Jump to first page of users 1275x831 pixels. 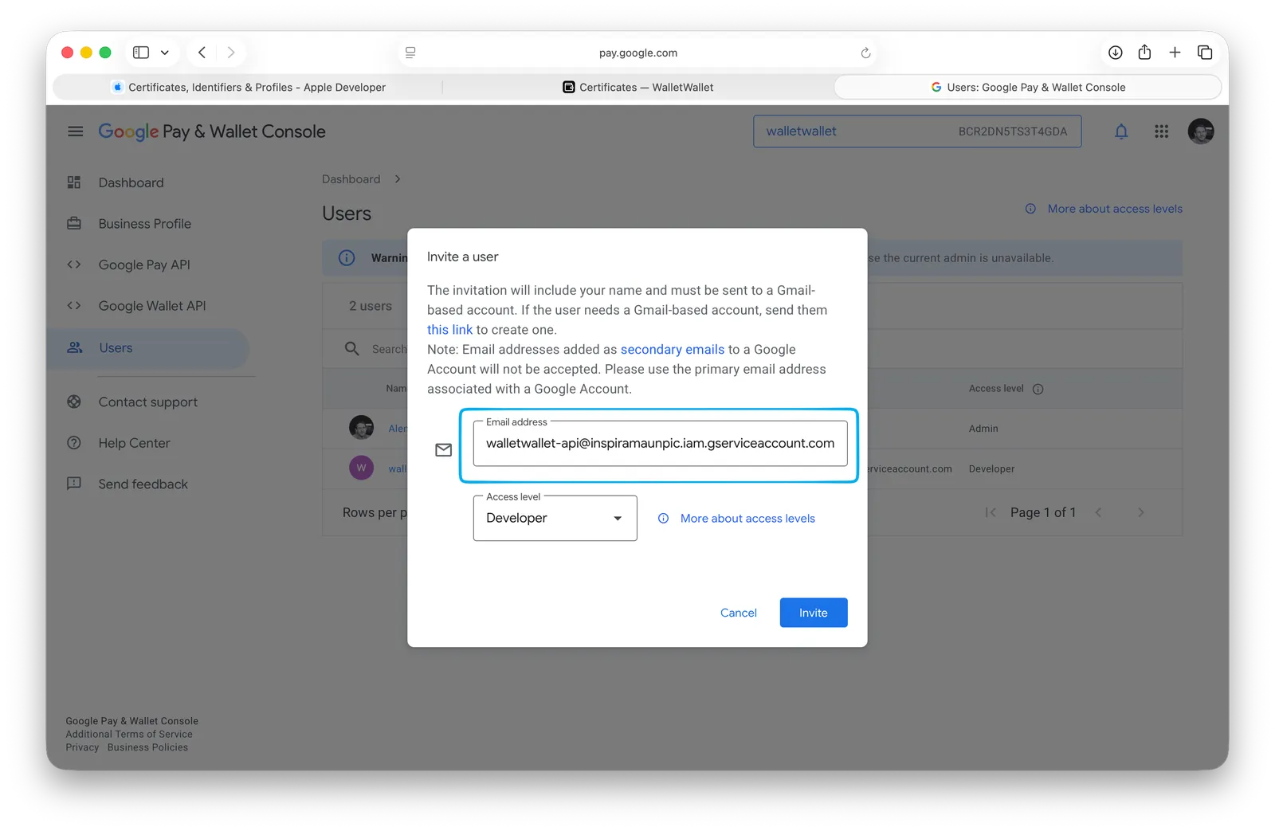click(x=991, y=512)
